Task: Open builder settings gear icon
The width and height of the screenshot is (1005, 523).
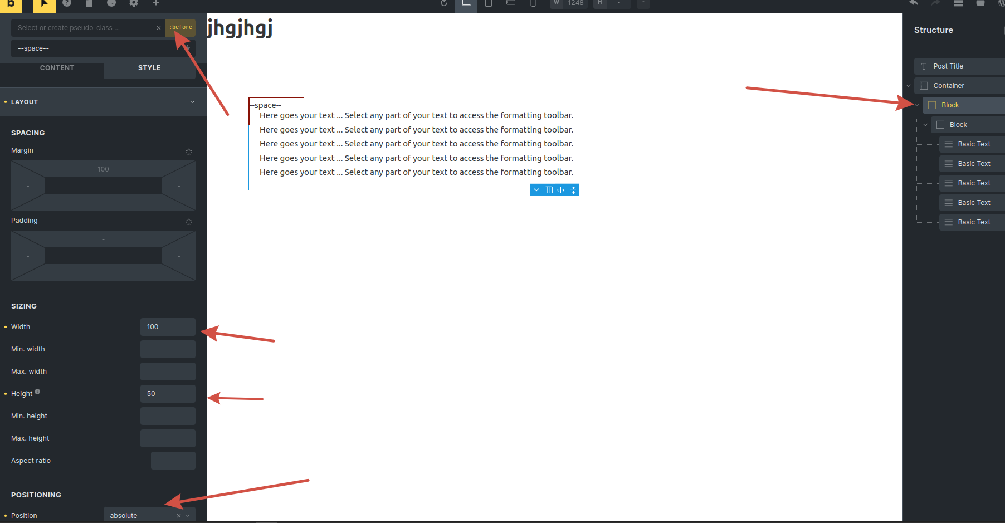Action: (134, 3)
